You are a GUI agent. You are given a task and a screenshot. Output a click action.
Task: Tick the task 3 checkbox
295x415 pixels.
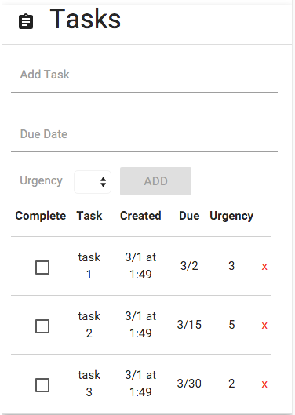42,385
